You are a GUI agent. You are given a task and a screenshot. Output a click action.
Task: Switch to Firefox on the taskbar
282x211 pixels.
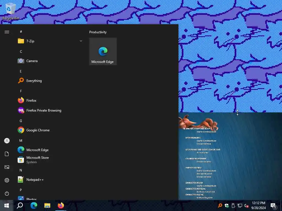(61, 206)
